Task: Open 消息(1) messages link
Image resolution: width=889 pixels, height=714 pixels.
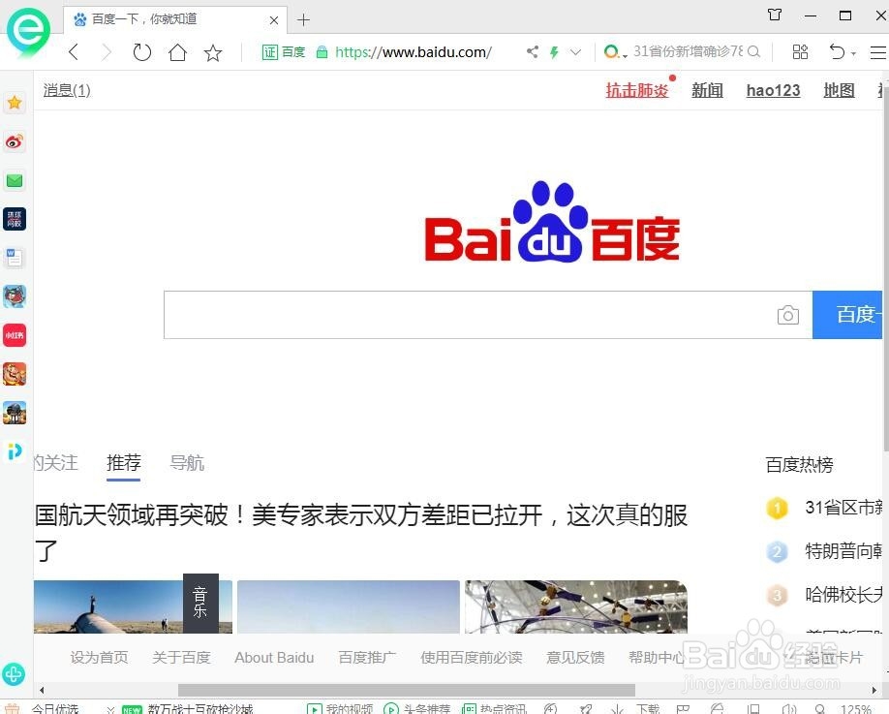Action: pyautogui.click(x=67, y=91)
